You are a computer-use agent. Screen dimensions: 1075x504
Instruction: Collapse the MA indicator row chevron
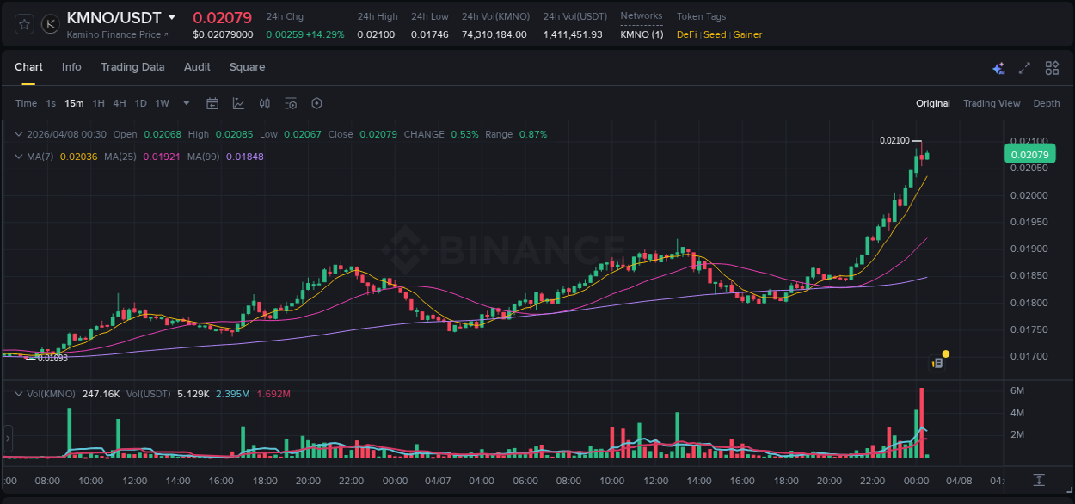18,157
